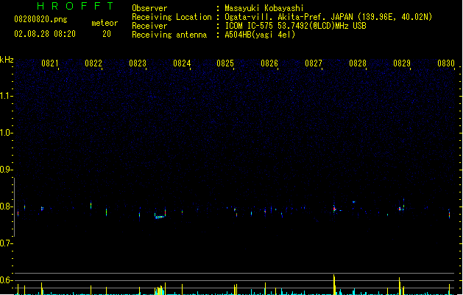Click the meteor echo below 0830
This screenshot has height=295, width=463.
(x=450, y=214)
